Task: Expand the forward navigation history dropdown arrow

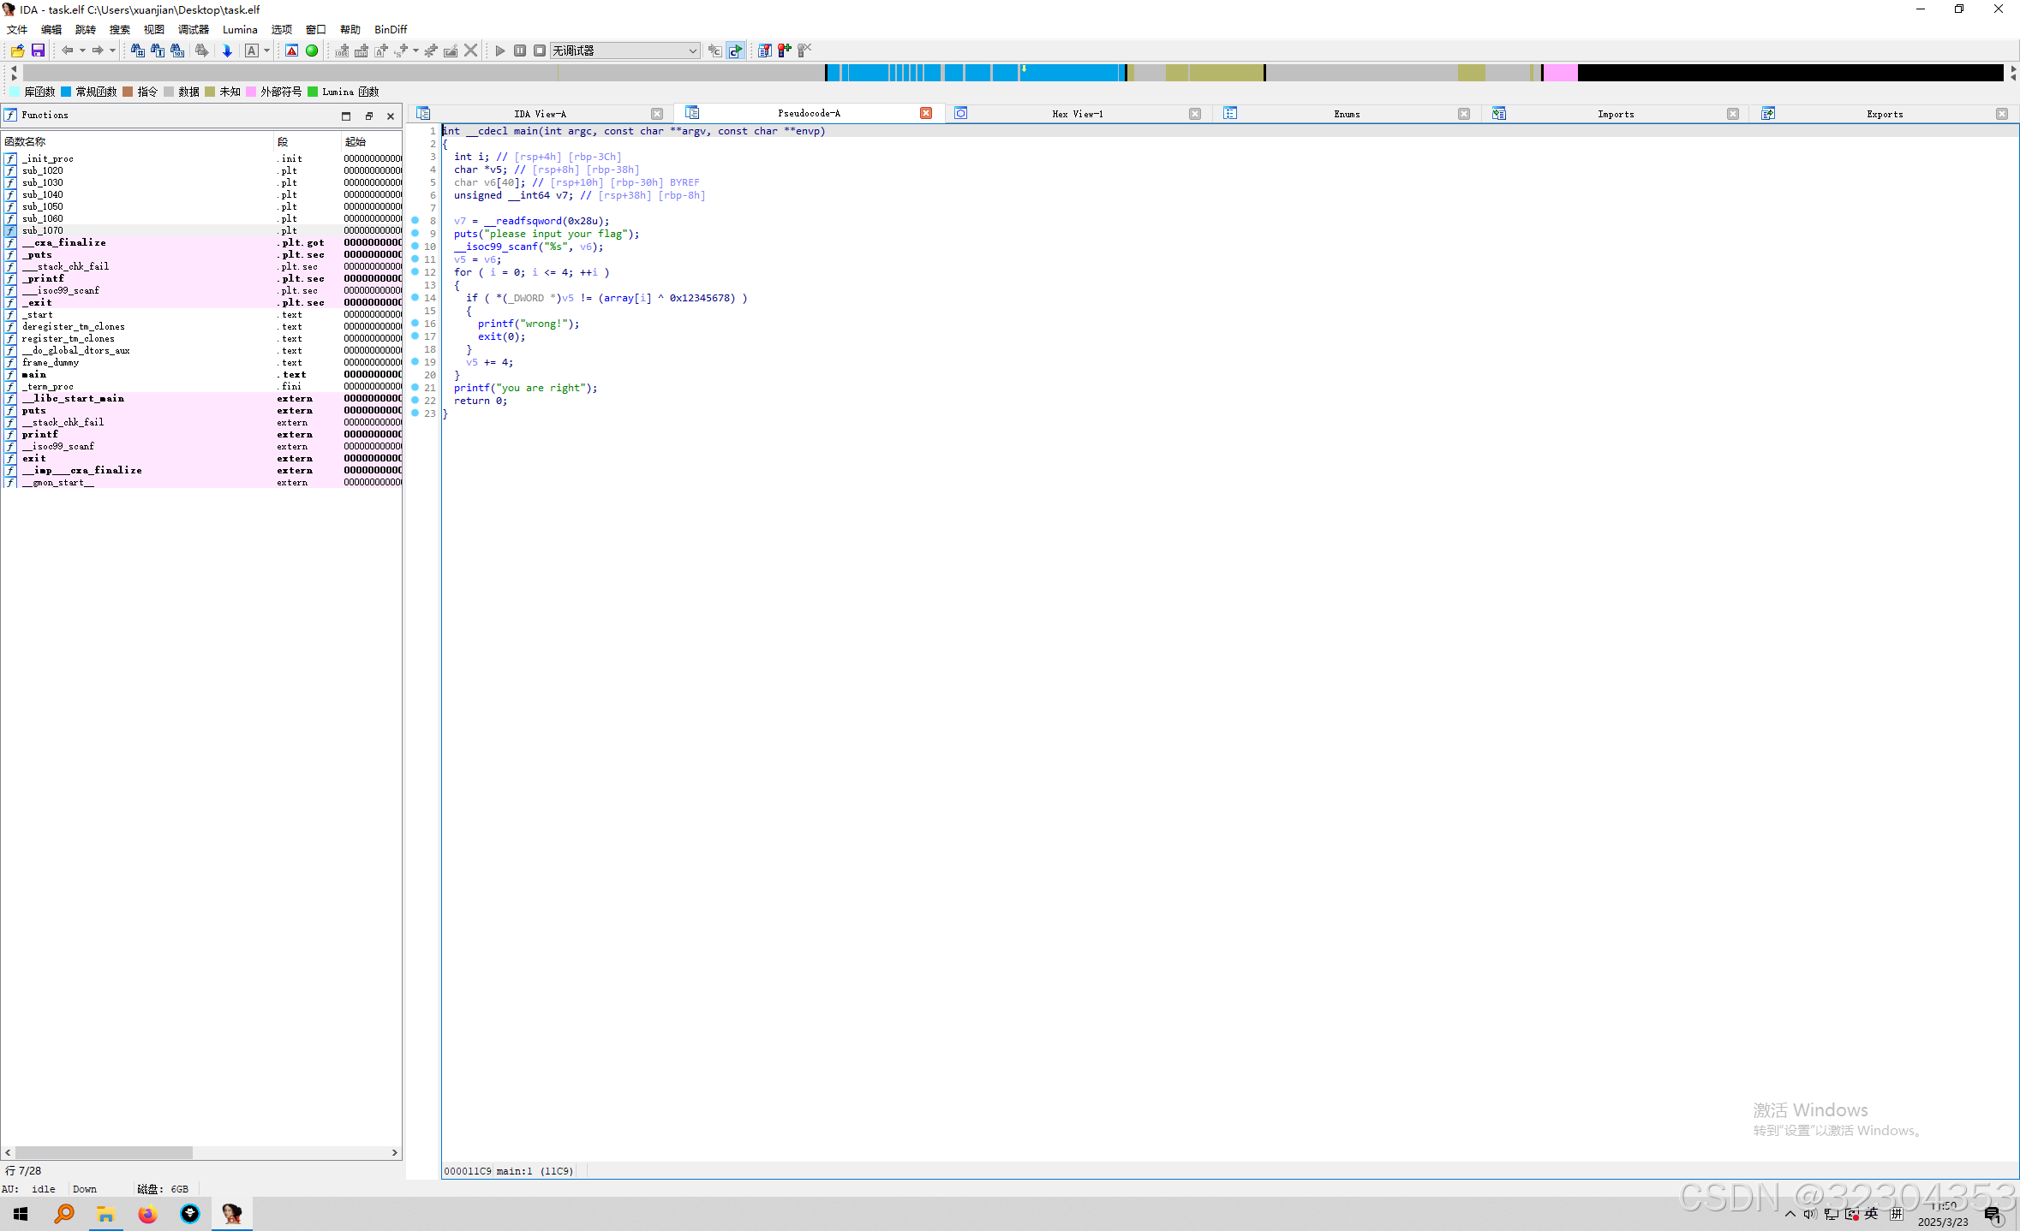Action: click(x=112, y=51)
